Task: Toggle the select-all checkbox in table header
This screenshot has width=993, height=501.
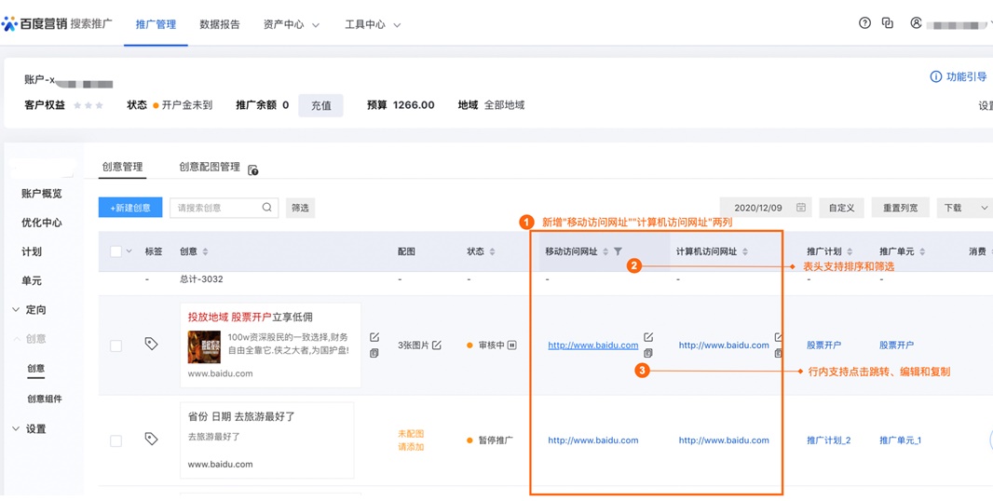Action: pos(116,251)
